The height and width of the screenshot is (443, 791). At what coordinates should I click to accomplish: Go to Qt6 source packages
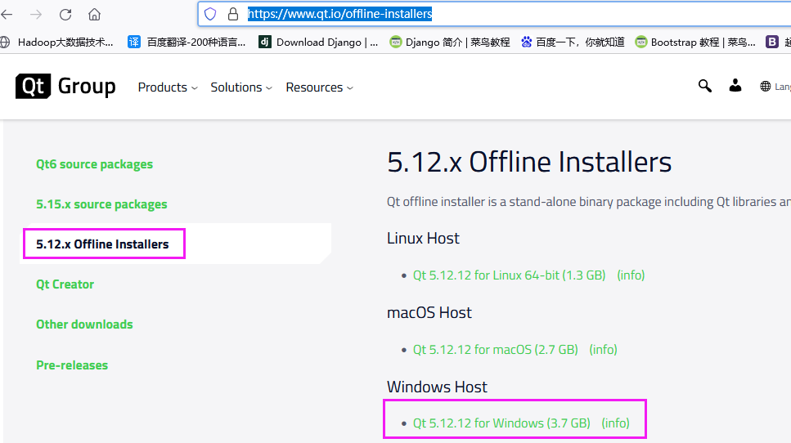tap(94, 164)
